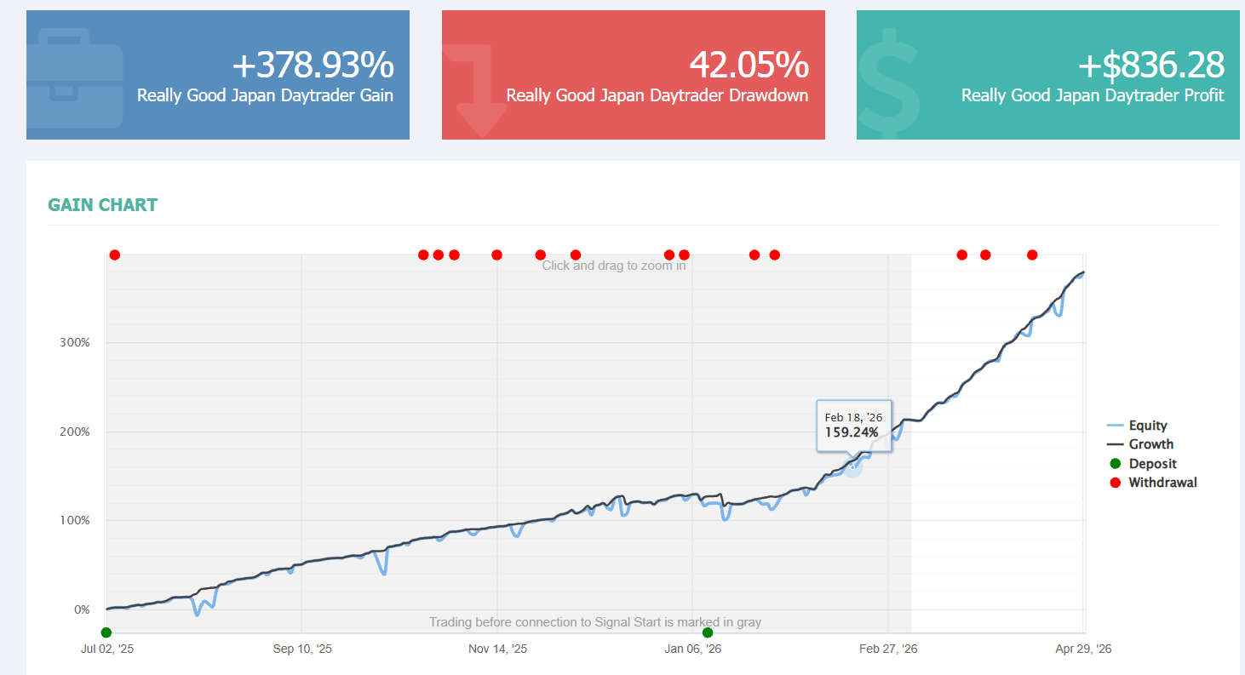Click the first red withdrawal dot at chart start
The width and height of the screenshot is (1245, 675).
pos(115,255)
